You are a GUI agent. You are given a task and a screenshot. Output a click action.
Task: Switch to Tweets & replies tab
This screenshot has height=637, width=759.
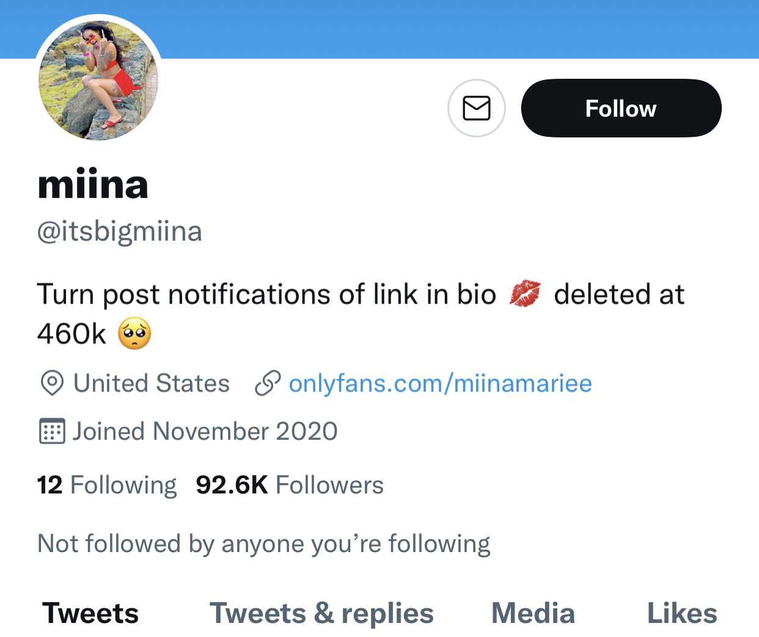tap(321, 613)
